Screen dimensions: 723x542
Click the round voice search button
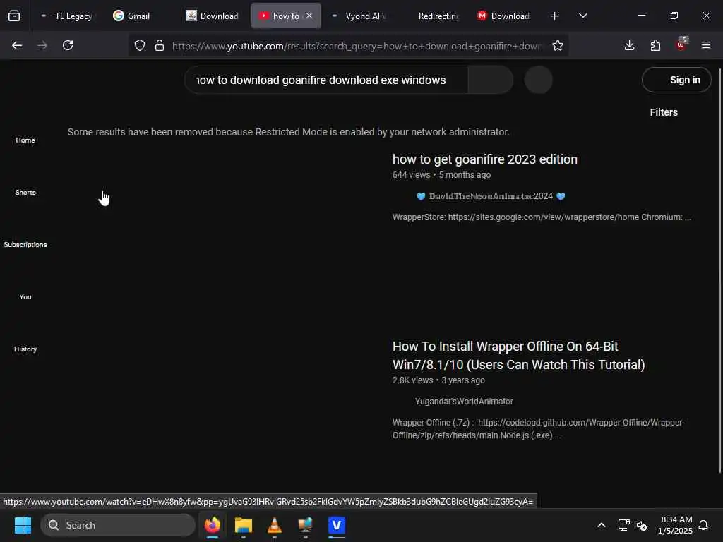[538, 80]
